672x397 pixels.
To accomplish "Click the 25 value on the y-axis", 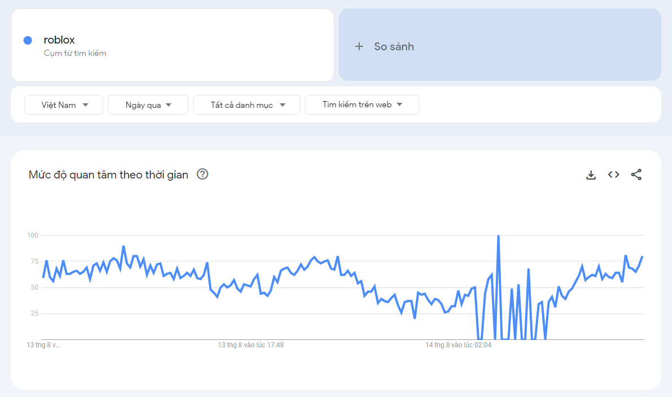I will tap(34, 313).
